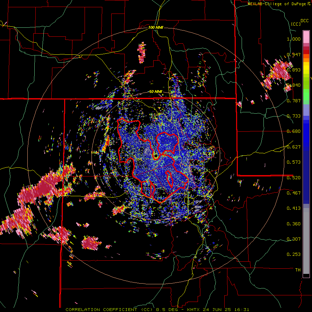
Task: Click the 0.573 value on the color scale
Action: point(294,162)
